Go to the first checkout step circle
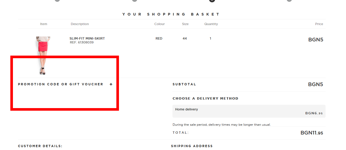Screen dimensions: 346x150 point(57,1)
